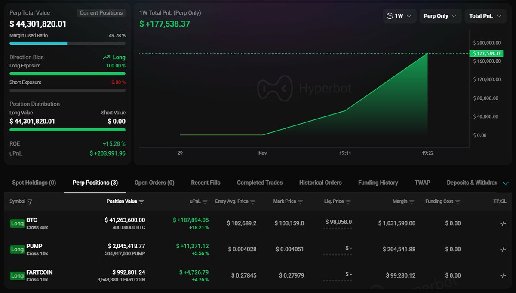The height and width of the screenshot is (293, 516).
Task: Open the Perp Only dropdown
Action: (x=440, y=16)
